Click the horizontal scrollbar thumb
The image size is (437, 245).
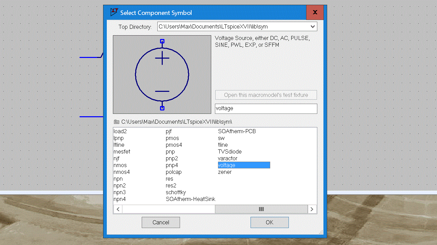[261, 209]
